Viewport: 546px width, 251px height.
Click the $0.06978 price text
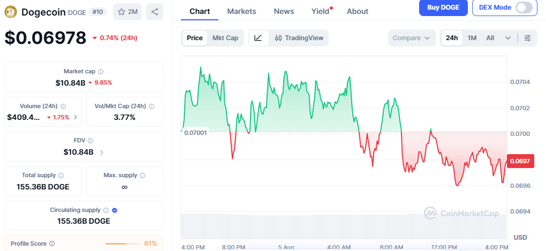pyautogui.click(x=45, y=37)
